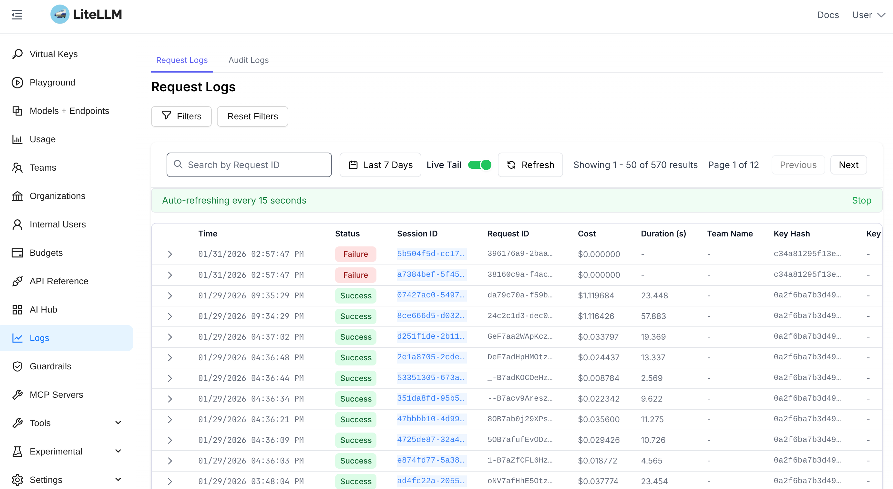Click the MCP Servers wrench icon
The width and height of the screenshot is (893, 489).
click(x=17, y=395)
